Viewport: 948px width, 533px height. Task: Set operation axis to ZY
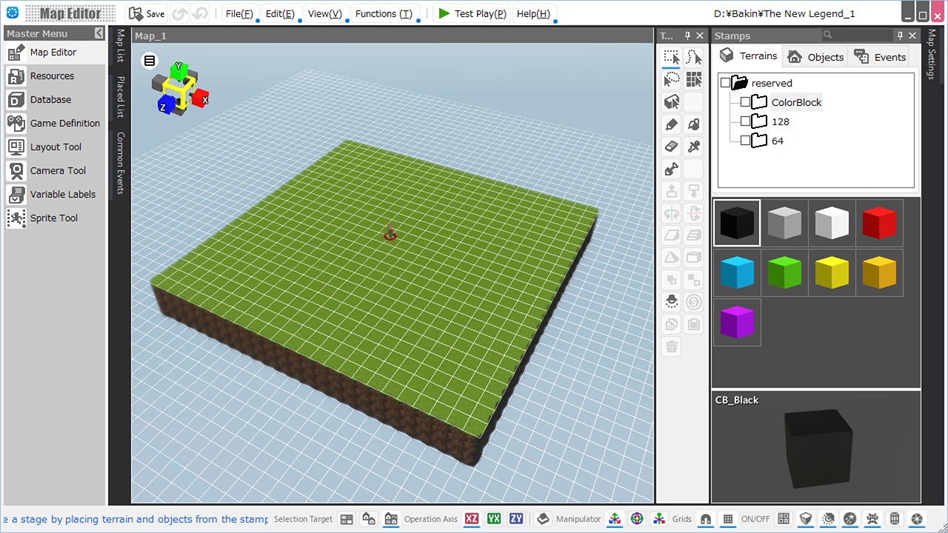click(516, 519)
